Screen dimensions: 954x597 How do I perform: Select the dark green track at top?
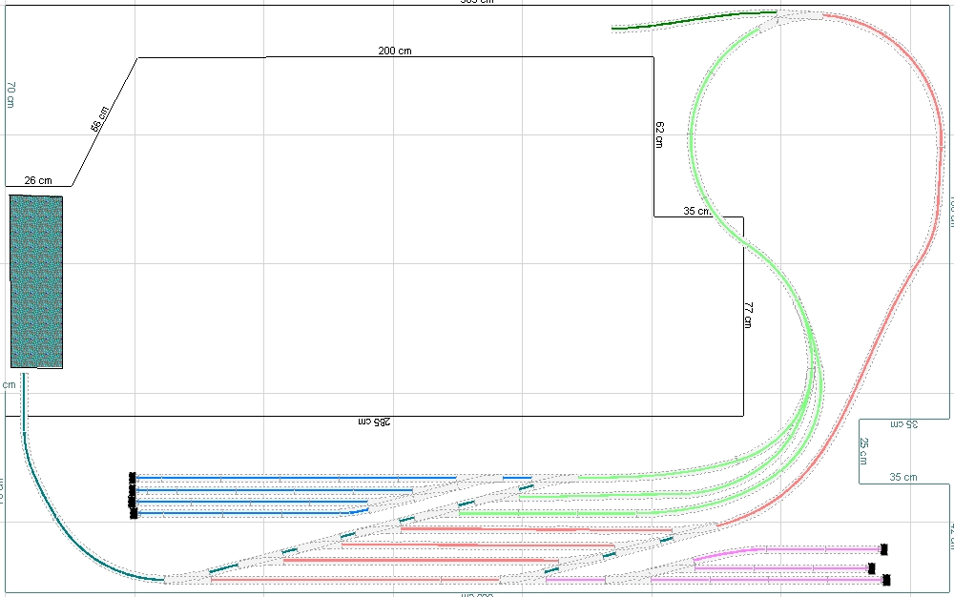694,20
